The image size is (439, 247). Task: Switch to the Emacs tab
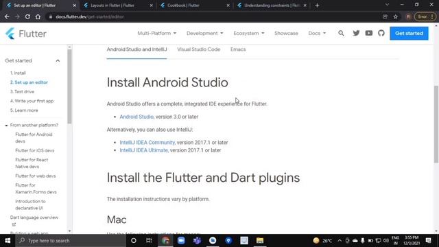[238, 49]
